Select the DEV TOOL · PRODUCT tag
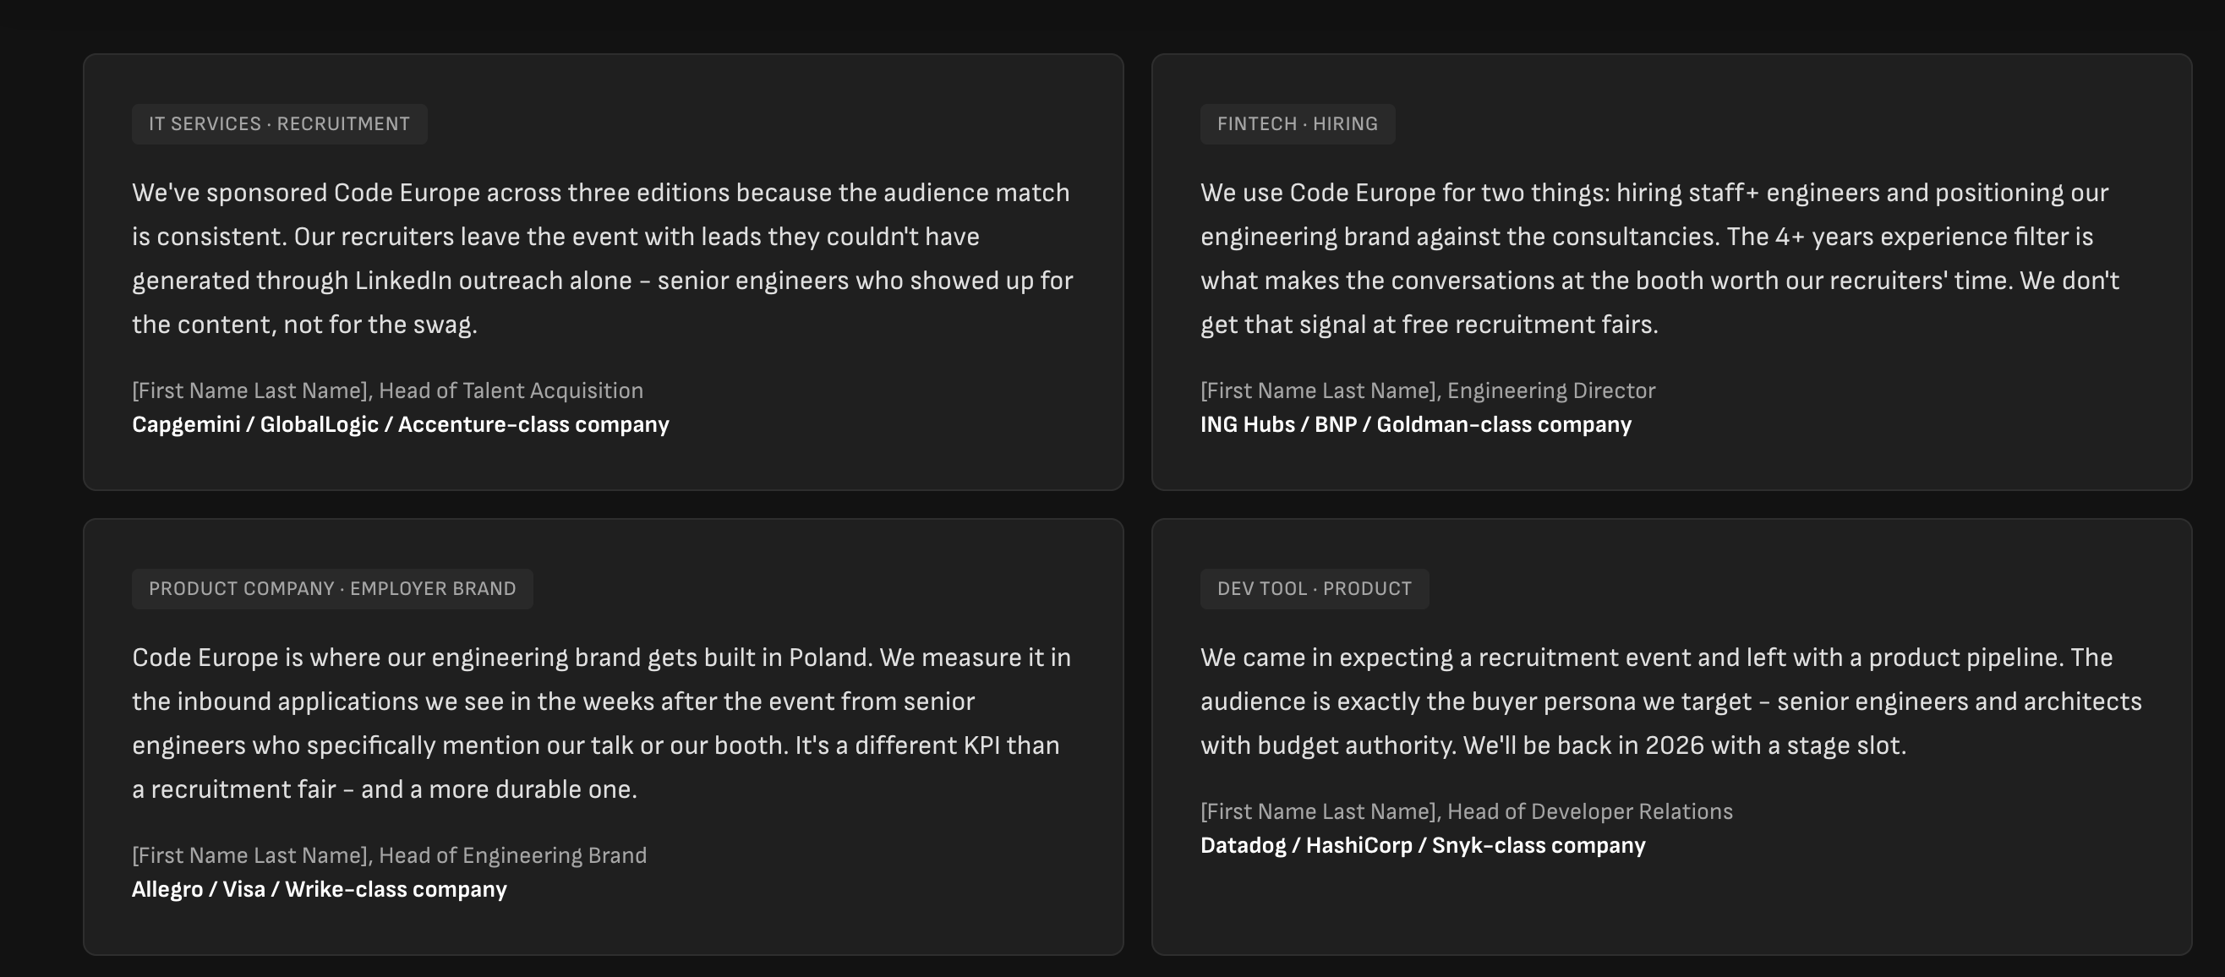This screenshot has width=2225, height=977. (x=1314, y=588)
